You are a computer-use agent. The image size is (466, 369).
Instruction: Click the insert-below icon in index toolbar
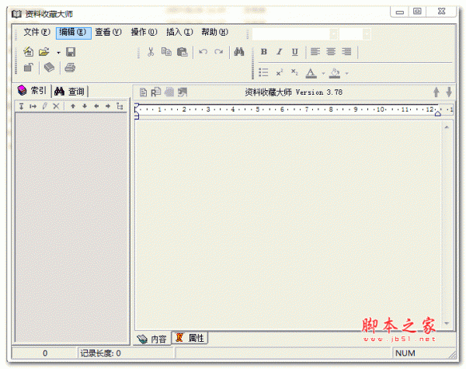tap(22, 106)
